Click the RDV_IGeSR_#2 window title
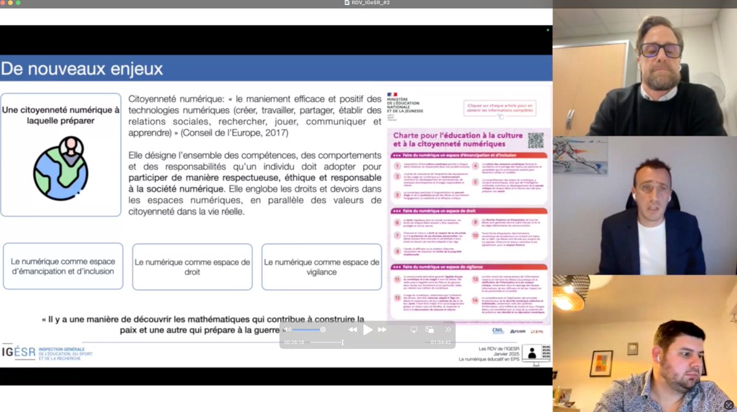Screen dimensions: 737x412 [x=372, y=3]
